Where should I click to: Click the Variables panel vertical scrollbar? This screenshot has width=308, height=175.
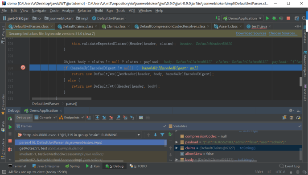pyautogui.click(x=300, y=154)
